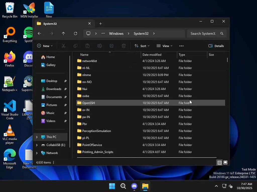The height and width of the screenshot is (192, 257).
Task: Click the vertical scrollbar in file list
Action: (227, 60)
